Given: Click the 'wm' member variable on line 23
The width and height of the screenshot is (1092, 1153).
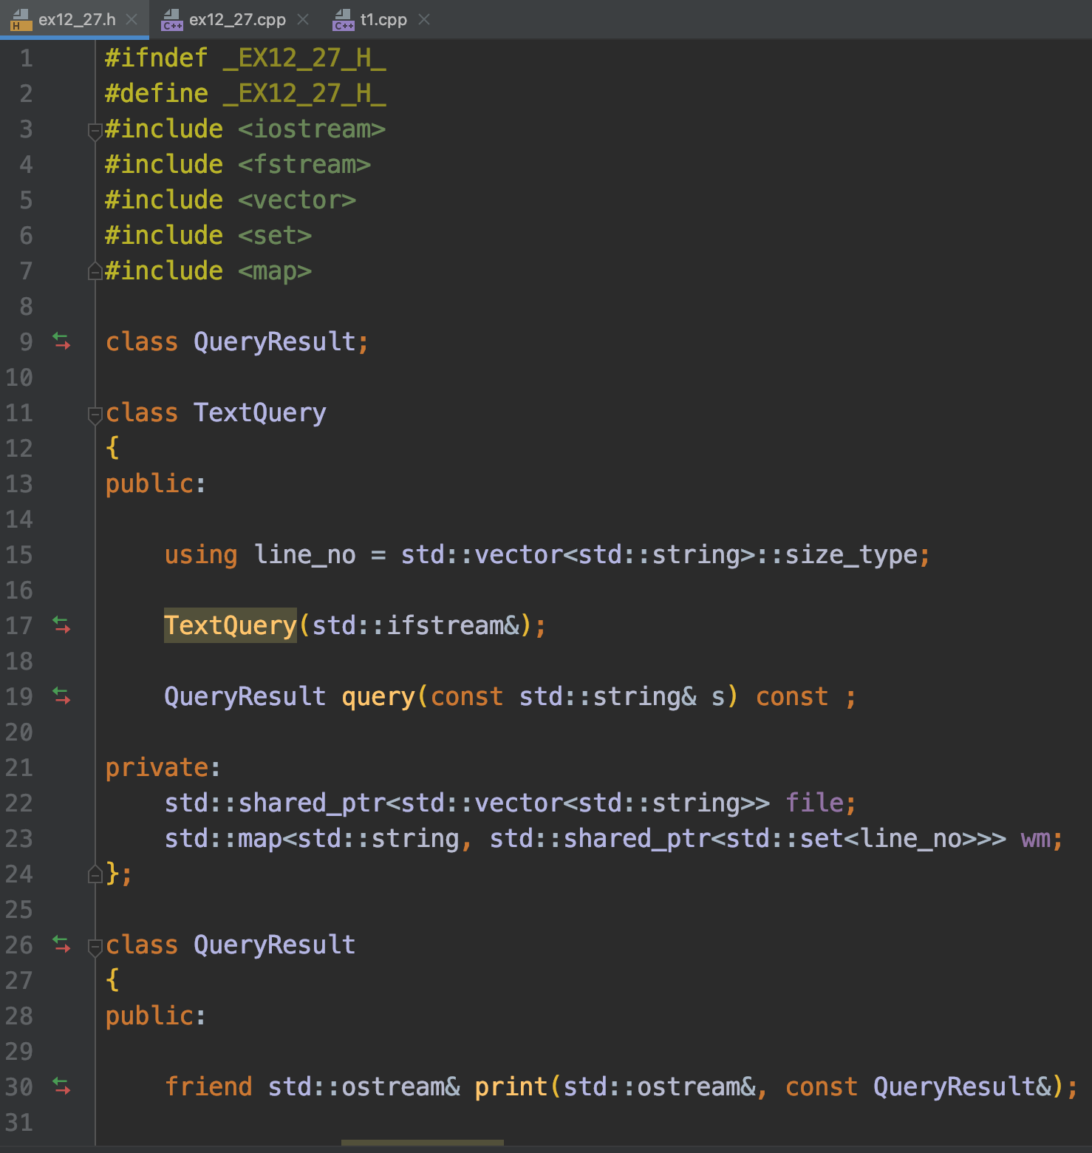Looking at the screenshot, I should pyautogui.click(x=1036, y=839).
